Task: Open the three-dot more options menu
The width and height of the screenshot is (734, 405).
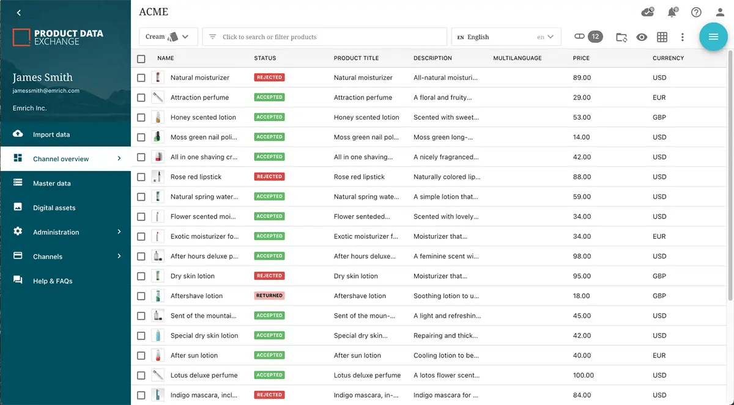Action: (x=682, y=37)
